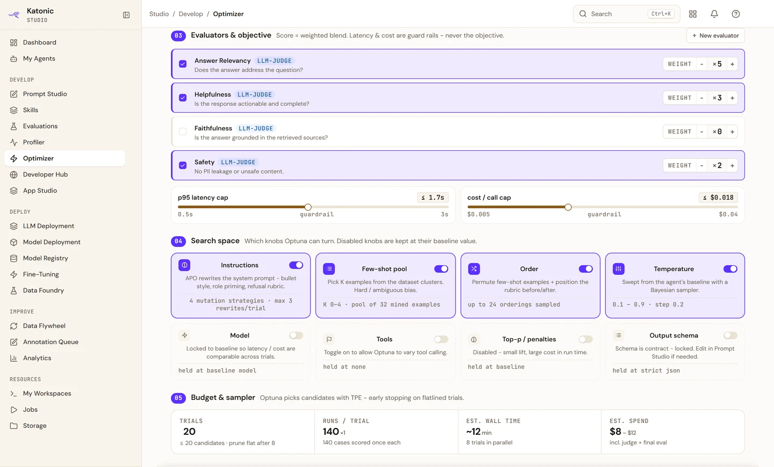Image resolution: width=774 pixels, height=467 pixels.
Task: Click the Search input field
Action: coord(627,14)
